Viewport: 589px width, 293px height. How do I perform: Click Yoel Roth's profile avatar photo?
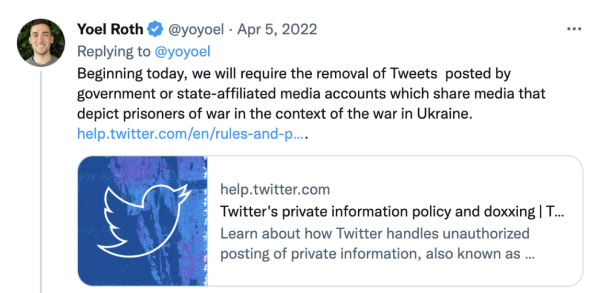pos(41,43)
